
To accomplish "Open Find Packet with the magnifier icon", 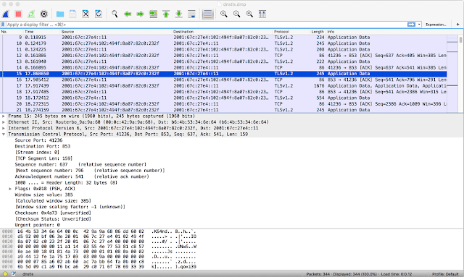I will pos(115,14).
